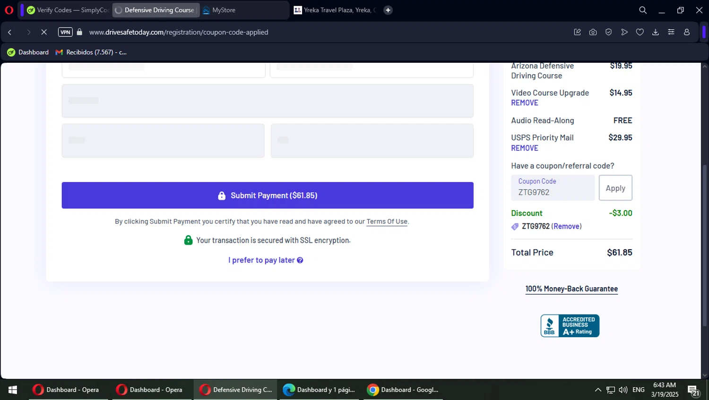Open the Windows Start menu
Viewport: 709px width, 400px height.
[13, 390]
